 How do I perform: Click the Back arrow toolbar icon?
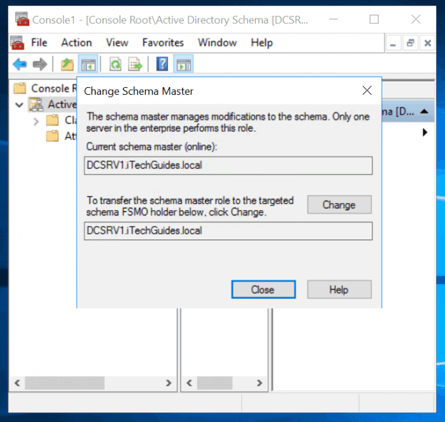click(20, 64)
